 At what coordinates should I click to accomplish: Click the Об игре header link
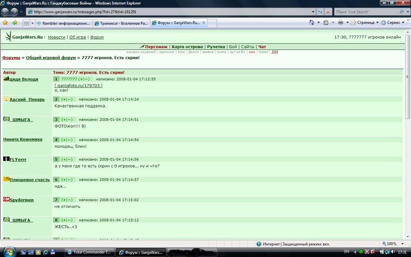coord(78,37)
